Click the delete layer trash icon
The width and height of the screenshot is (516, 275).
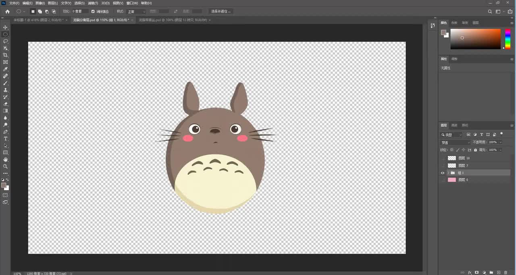point(506,273)
